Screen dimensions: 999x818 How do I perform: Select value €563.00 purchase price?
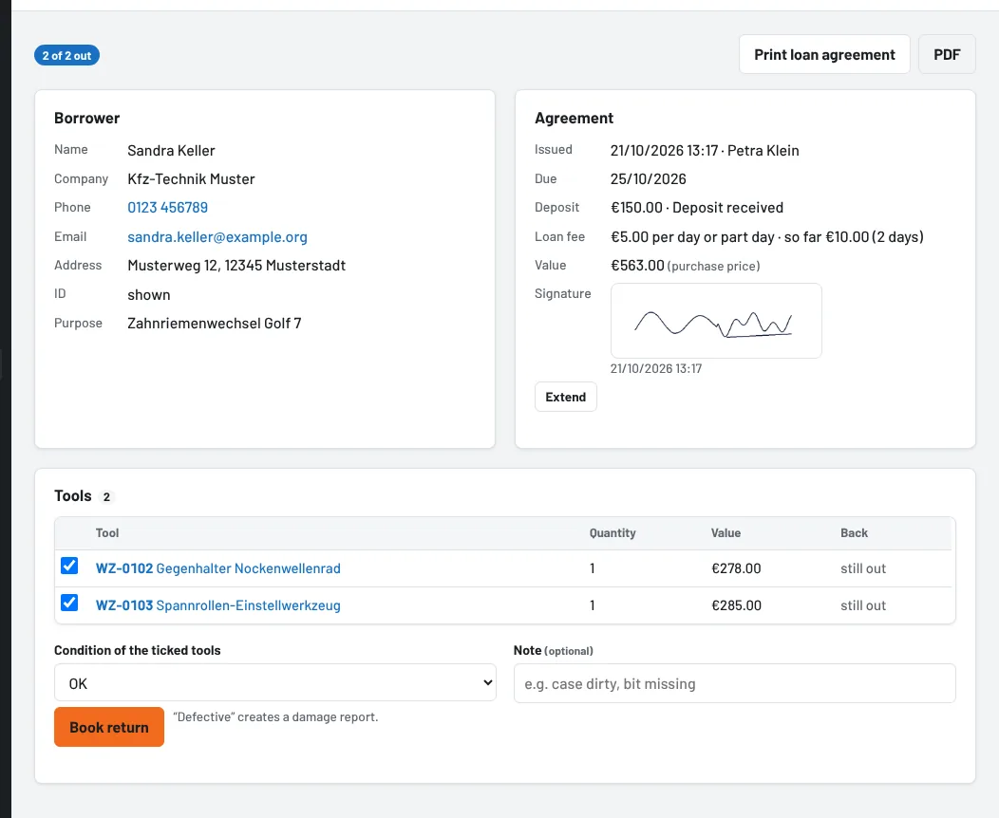(686, 266)
